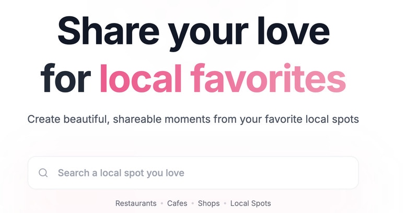Click the "Search a local spot you love" placeholder
Screen dimensions: 418x213
(x=121, y=173)
